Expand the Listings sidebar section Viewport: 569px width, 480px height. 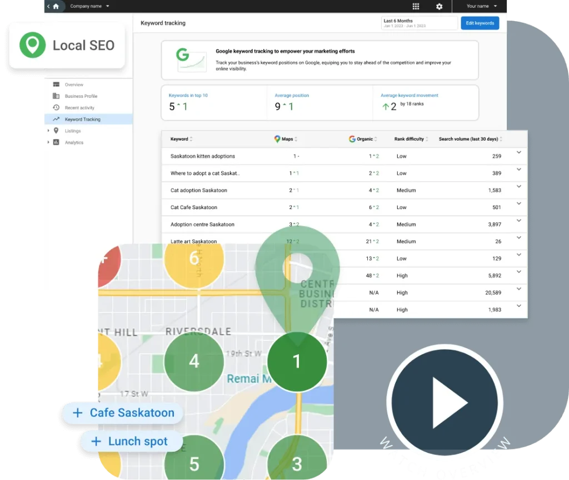click(x=49, y=131)
